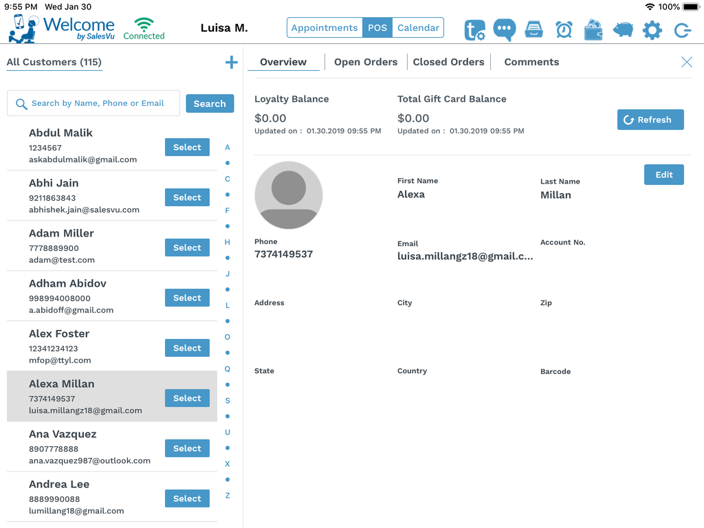
Task: Switch to Appointments view
Action: 324,27
